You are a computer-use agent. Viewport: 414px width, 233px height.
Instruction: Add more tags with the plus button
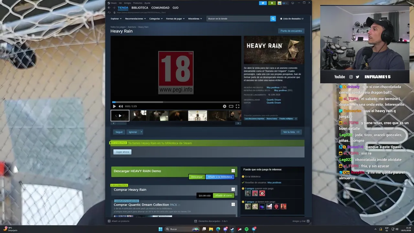(x=296, y=118)
